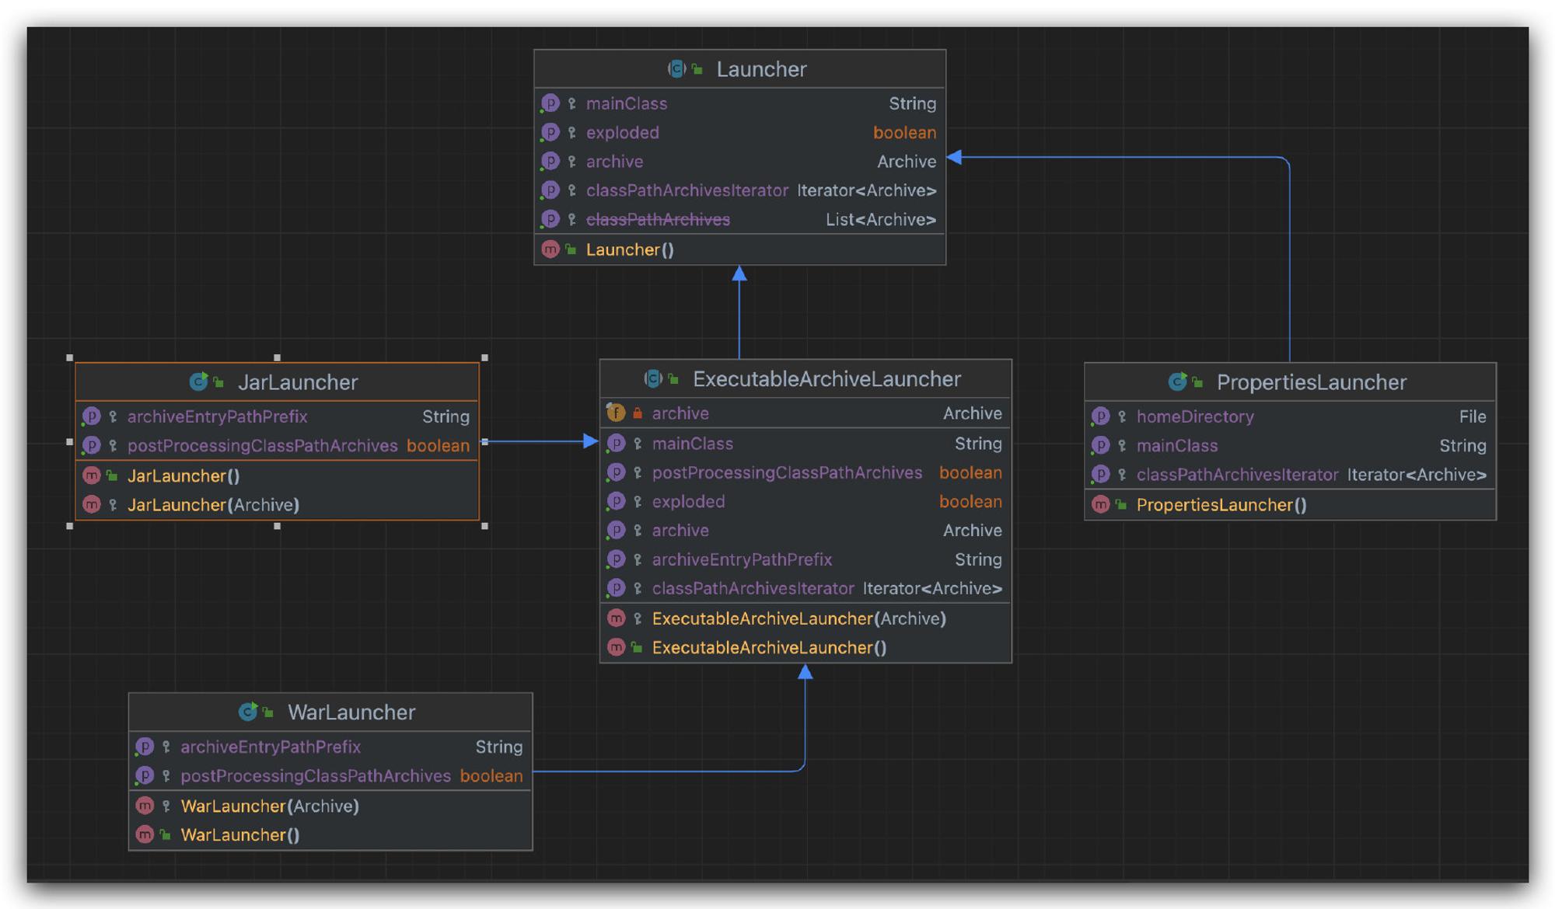The width and height of the screenshot is (1555, 909).
Task: Click the property icon next to homeDirectory
Action: [x=1100, y=416]
